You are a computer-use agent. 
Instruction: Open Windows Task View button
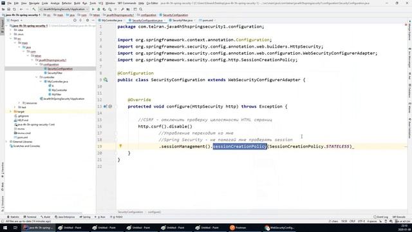15,227
